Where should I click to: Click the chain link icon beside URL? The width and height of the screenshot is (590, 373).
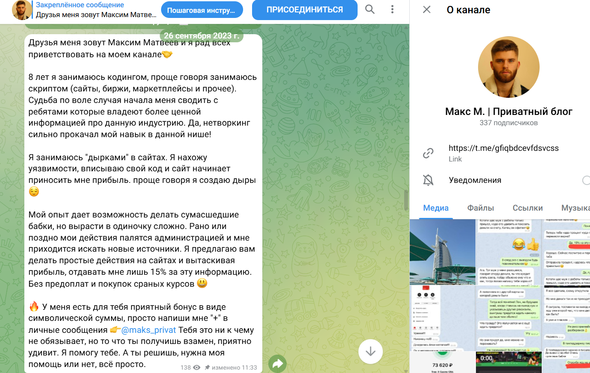428,153
